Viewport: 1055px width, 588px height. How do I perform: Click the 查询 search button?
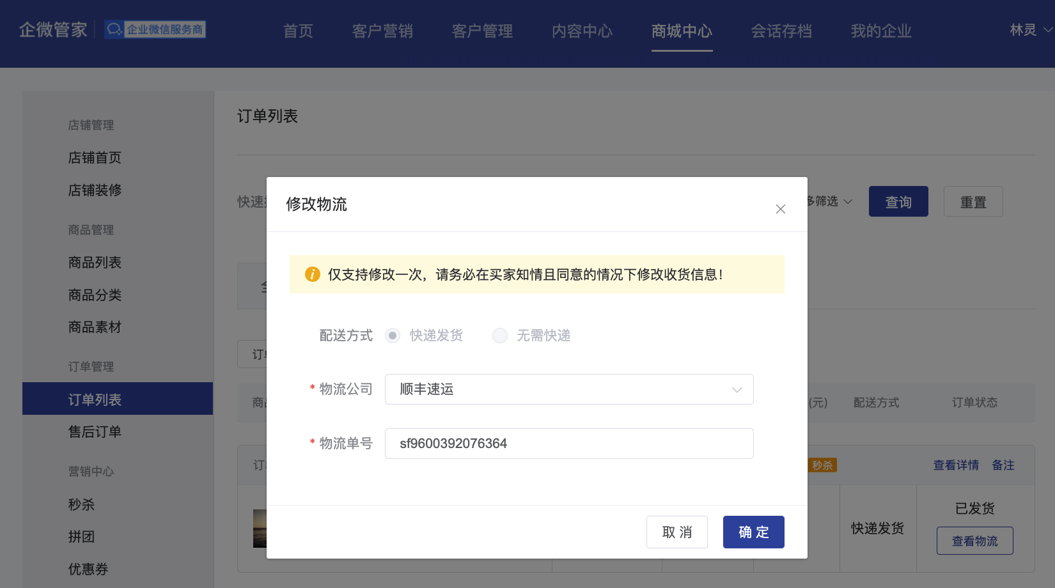898,201
